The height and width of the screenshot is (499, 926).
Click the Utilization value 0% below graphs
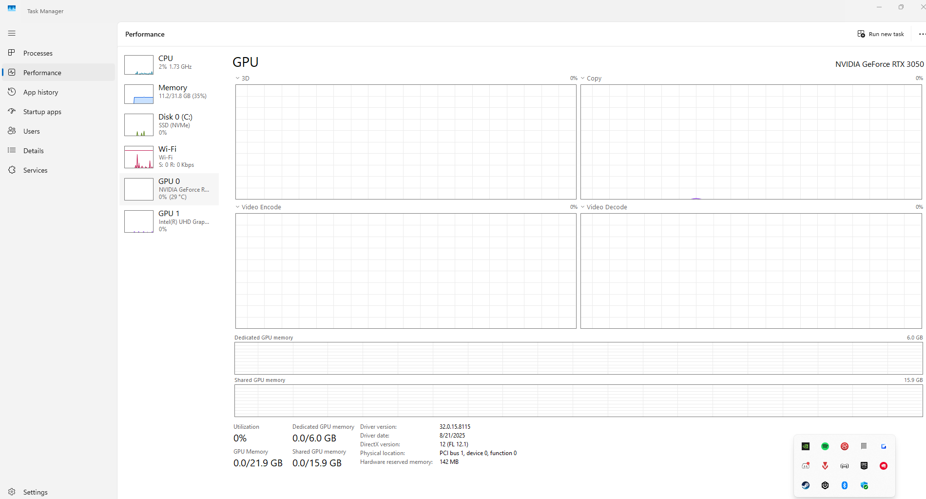[240, 439]
